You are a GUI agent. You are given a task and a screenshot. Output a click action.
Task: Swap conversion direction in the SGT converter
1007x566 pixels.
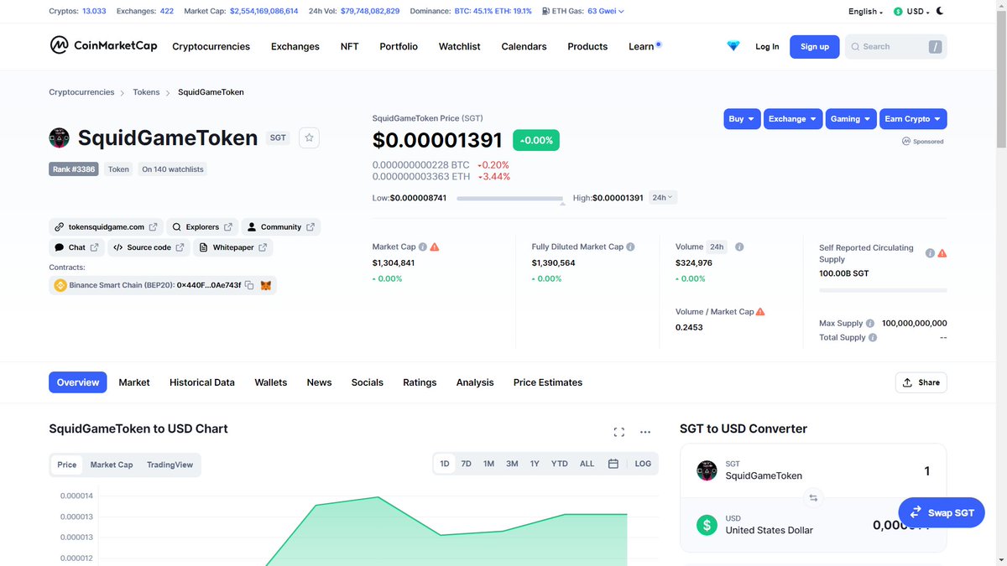click(x=812, y=497)
